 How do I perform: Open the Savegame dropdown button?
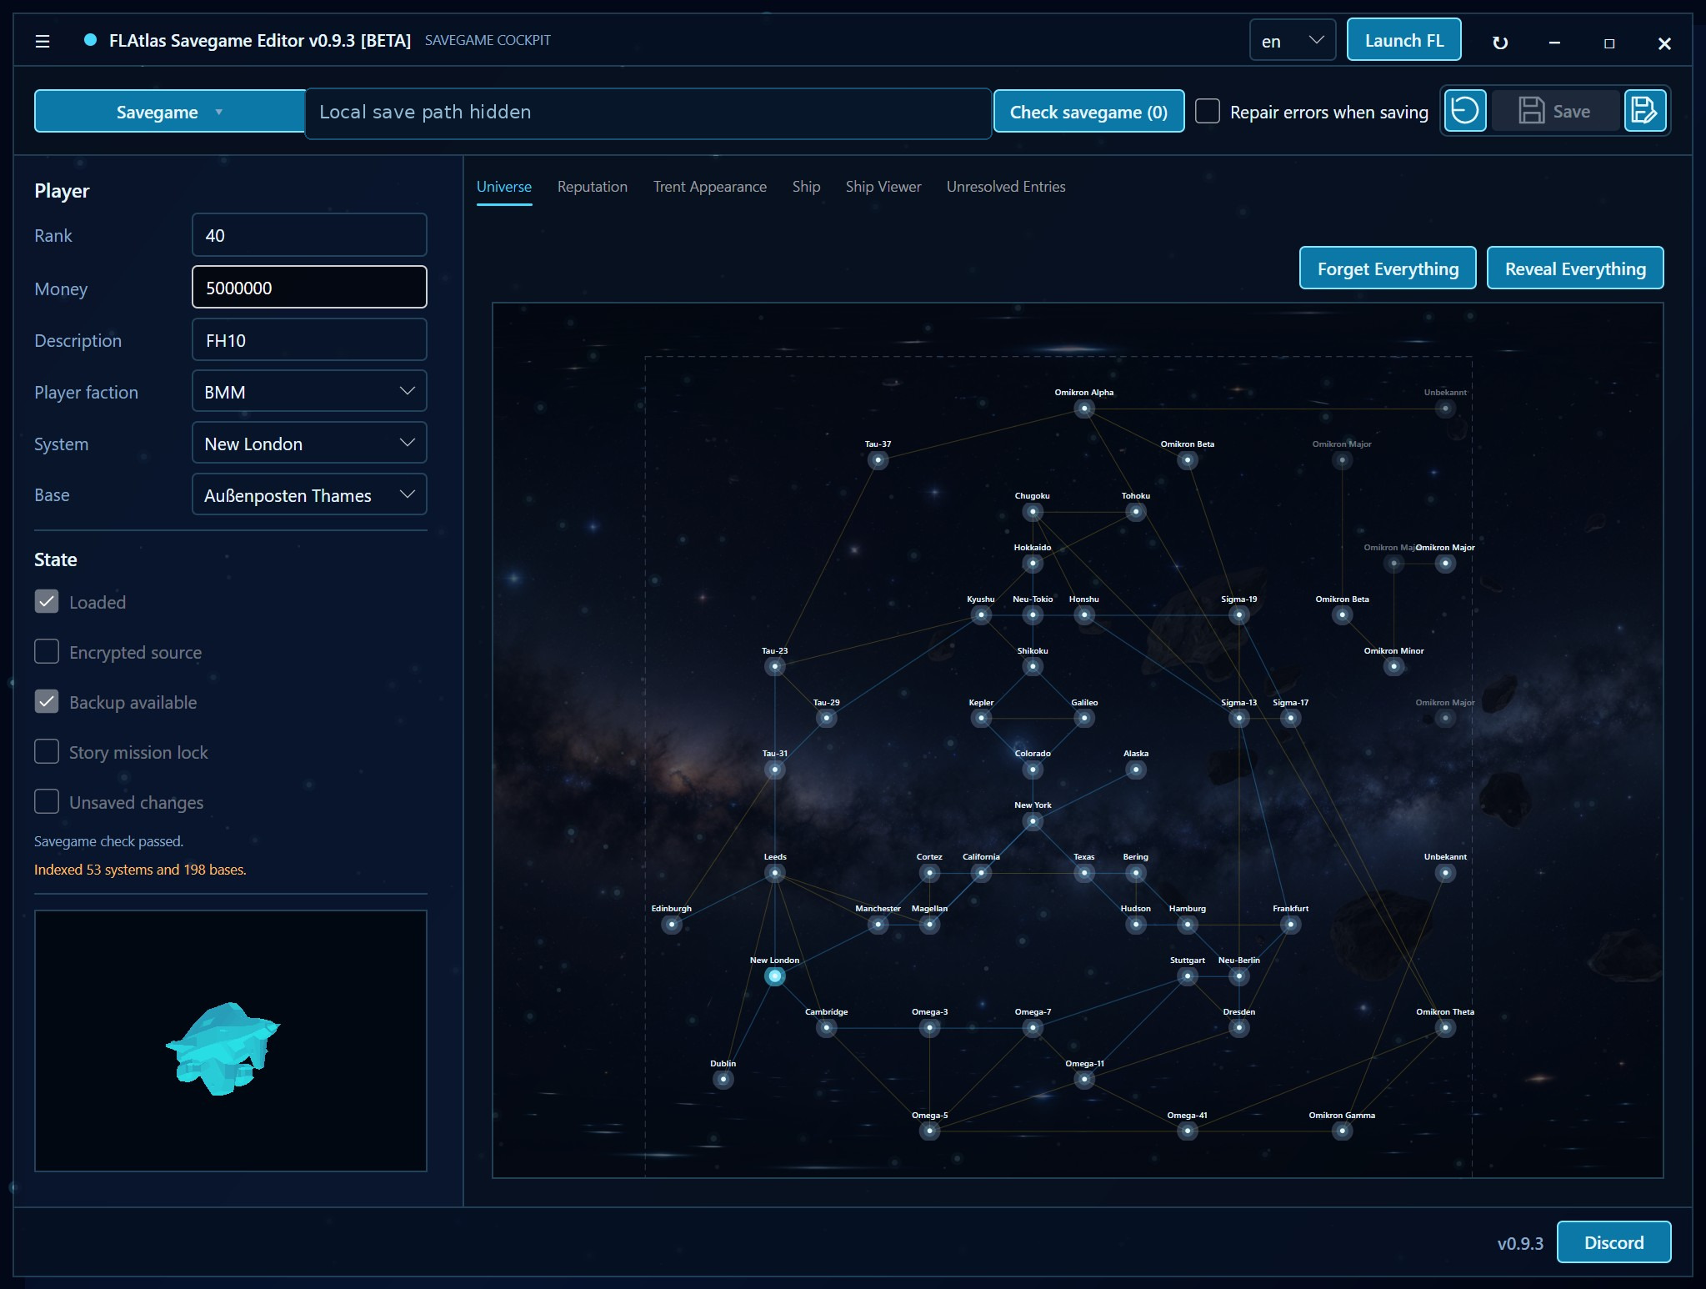(170, 111)
